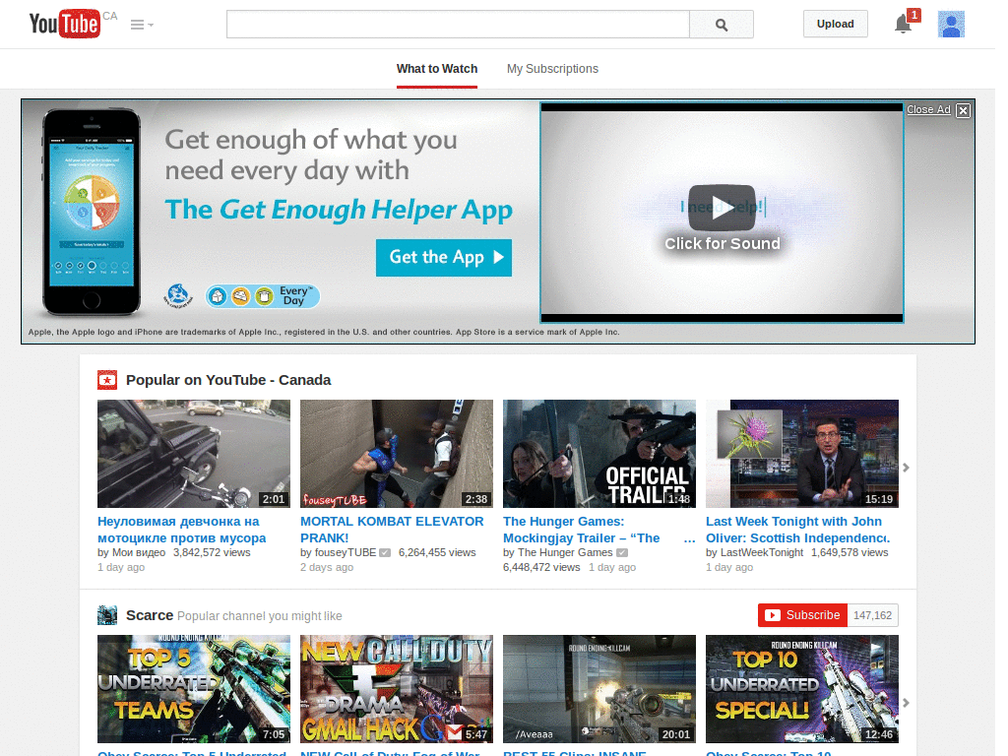Screen dimensions: 1008x756
Task: Open the /Aveaaa killcam thumbnail 20:01
Action: [599, 689]
